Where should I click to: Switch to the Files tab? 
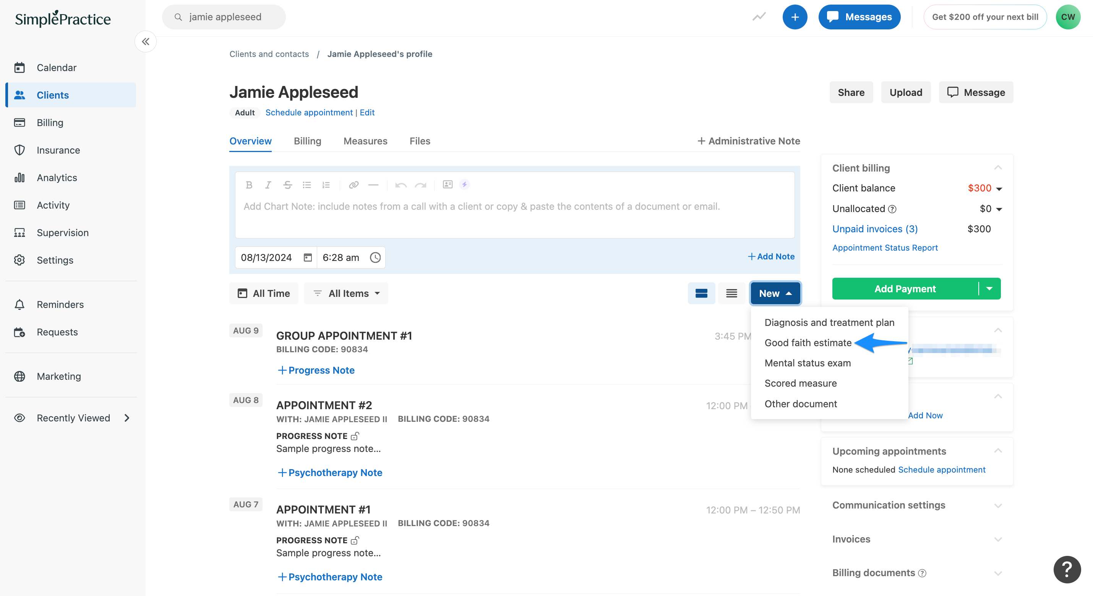[x=420, y=141]
